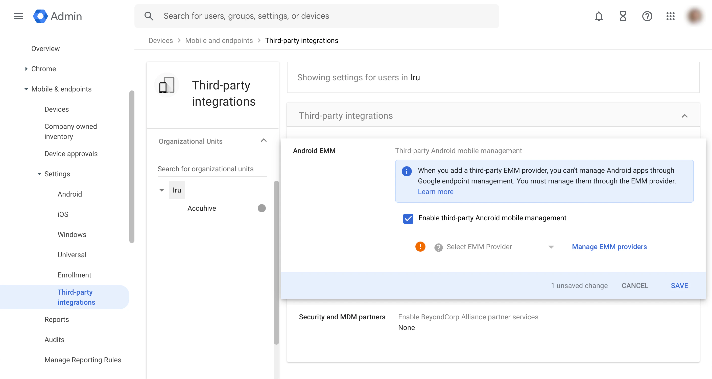Viewport: 712px width, 379px height.
Task: Click the info icon in the EMM banner
Action: point(406,171)
